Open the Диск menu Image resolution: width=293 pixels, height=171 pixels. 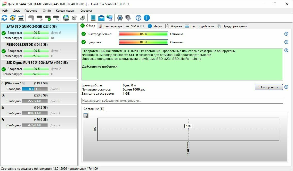(x=17, y=11)
